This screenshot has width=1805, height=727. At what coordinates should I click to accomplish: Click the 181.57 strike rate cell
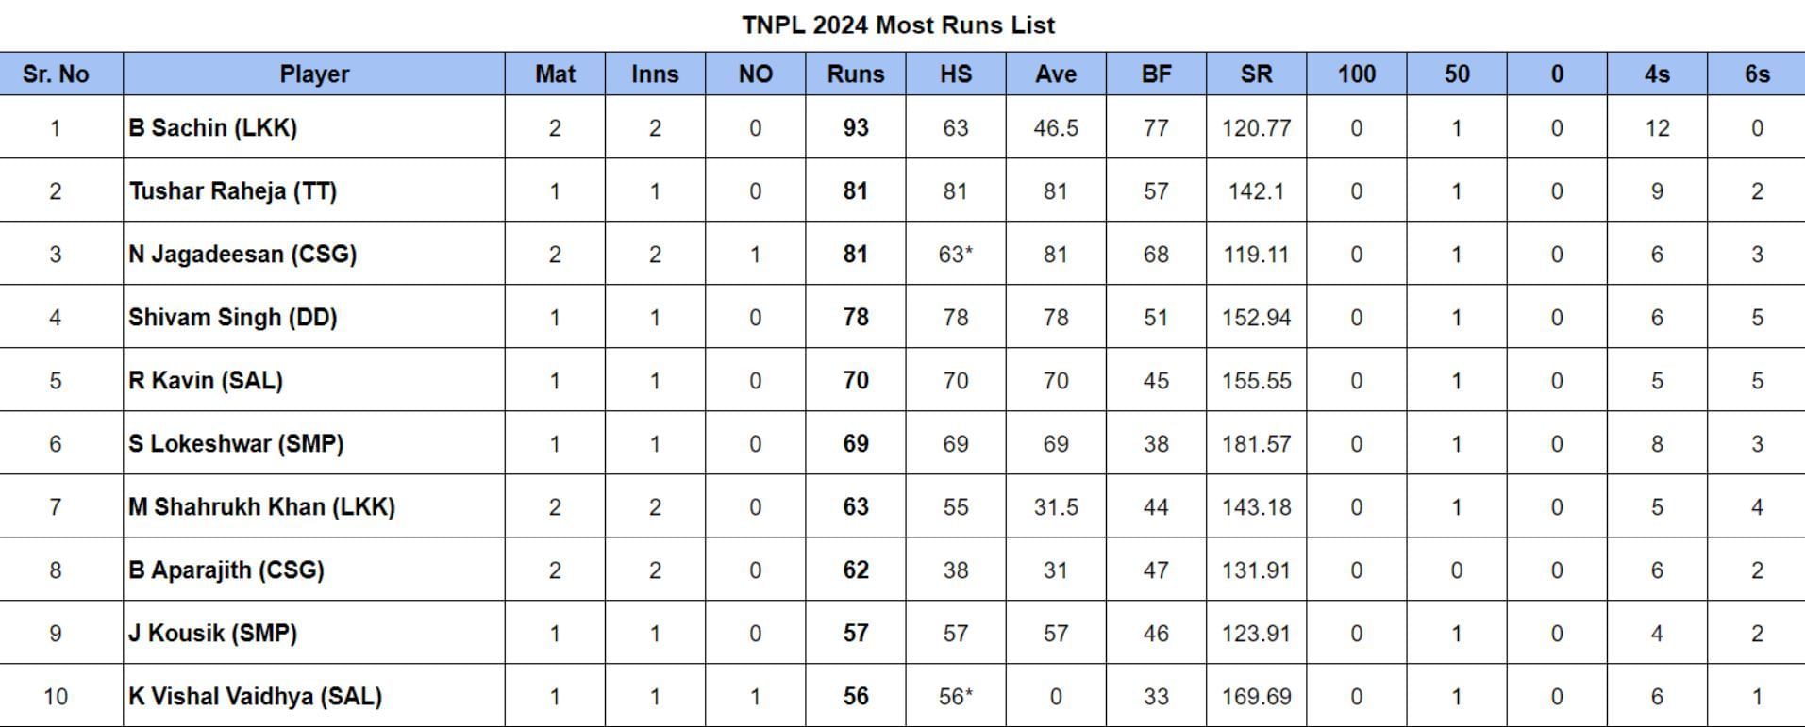[x=1256, y=444]
